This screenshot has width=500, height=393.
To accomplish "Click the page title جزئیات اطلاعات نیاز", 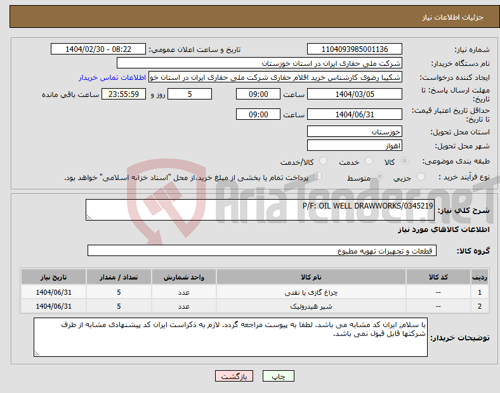I will pos(453,17).
